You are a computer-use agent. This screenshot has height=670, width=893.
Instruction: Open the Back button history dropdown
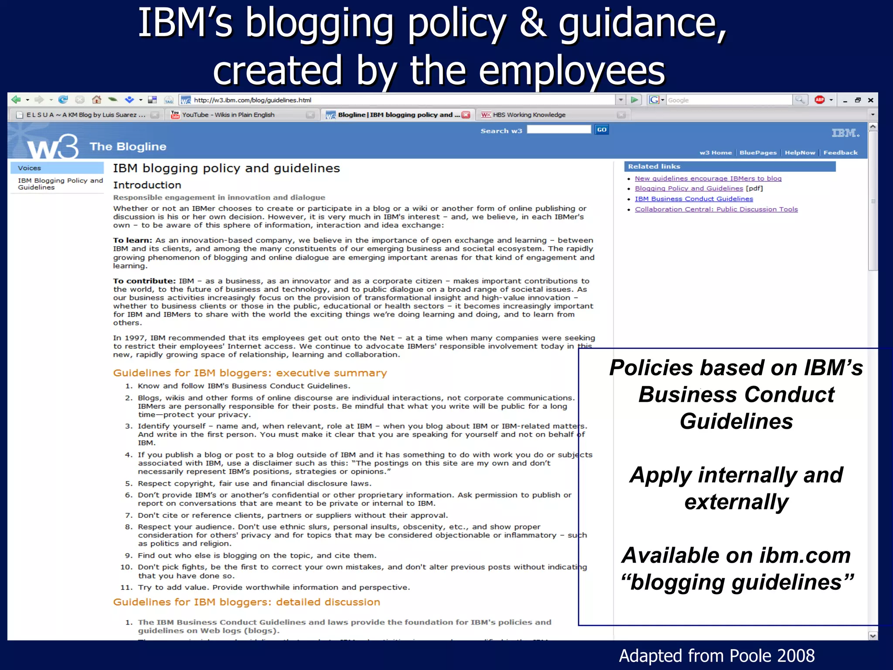click(x=27, y=100)
